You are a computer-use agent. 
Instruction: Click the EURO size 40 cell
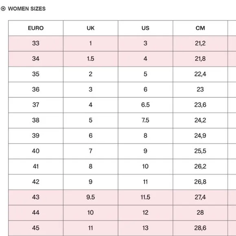click(x=36, y=151)
